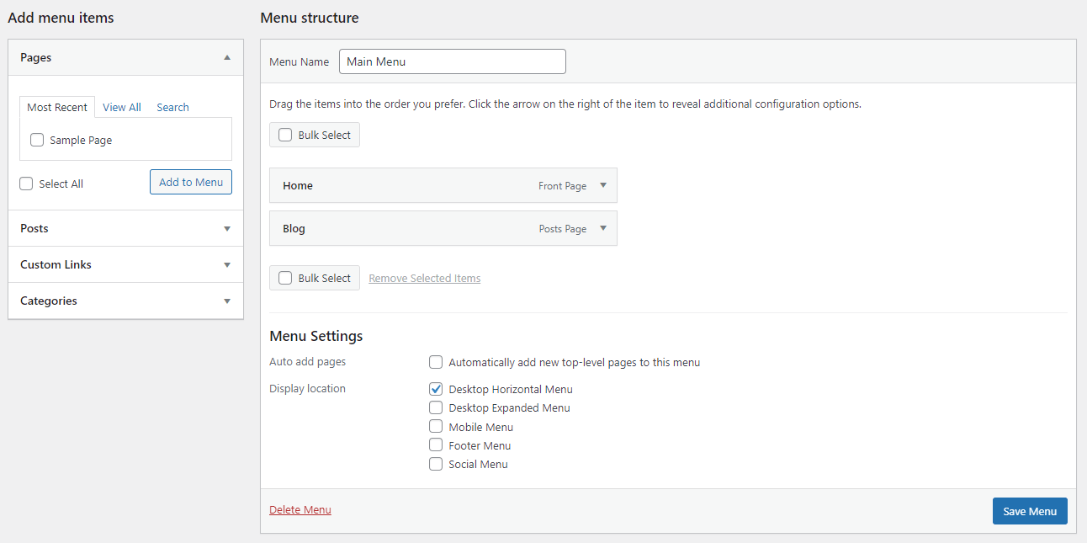
Task: Open Blog menu item settings arrow
Action: 603,228
